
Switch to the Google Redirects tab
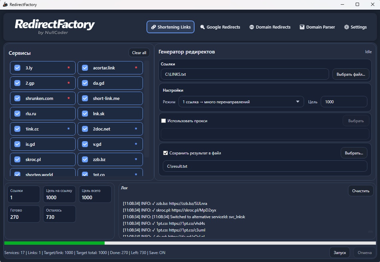click(220, 27)
